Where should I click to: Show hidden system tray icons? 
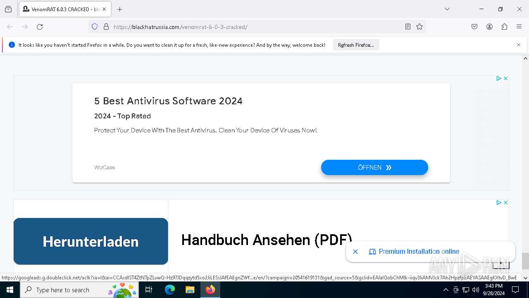coord(446,290)
